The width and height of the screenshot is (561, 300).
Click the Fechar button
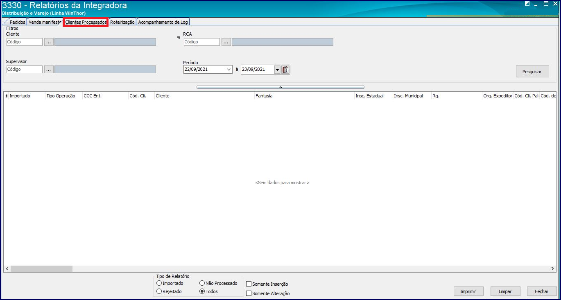pyautogui.click(x=541, y=291)
